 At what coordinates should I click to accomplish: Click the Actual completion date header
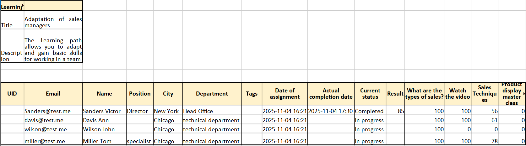tap(331, 94)
